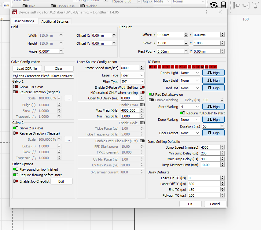Click Frame Speed input field
The image size is (261, 230).
coord(130,68)
